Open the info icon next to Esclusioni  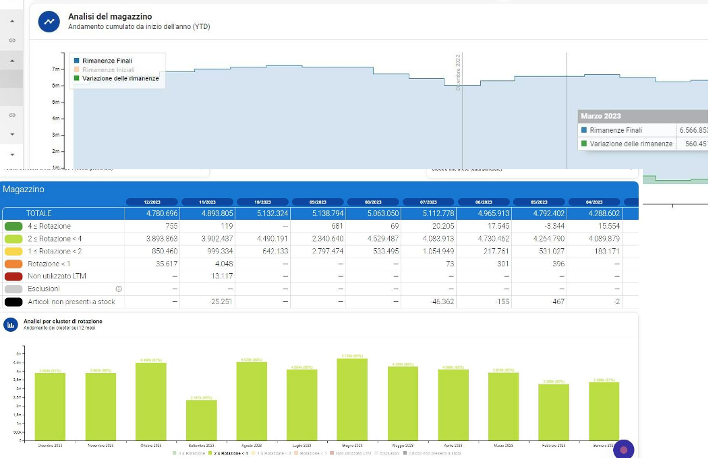point(119,289)
